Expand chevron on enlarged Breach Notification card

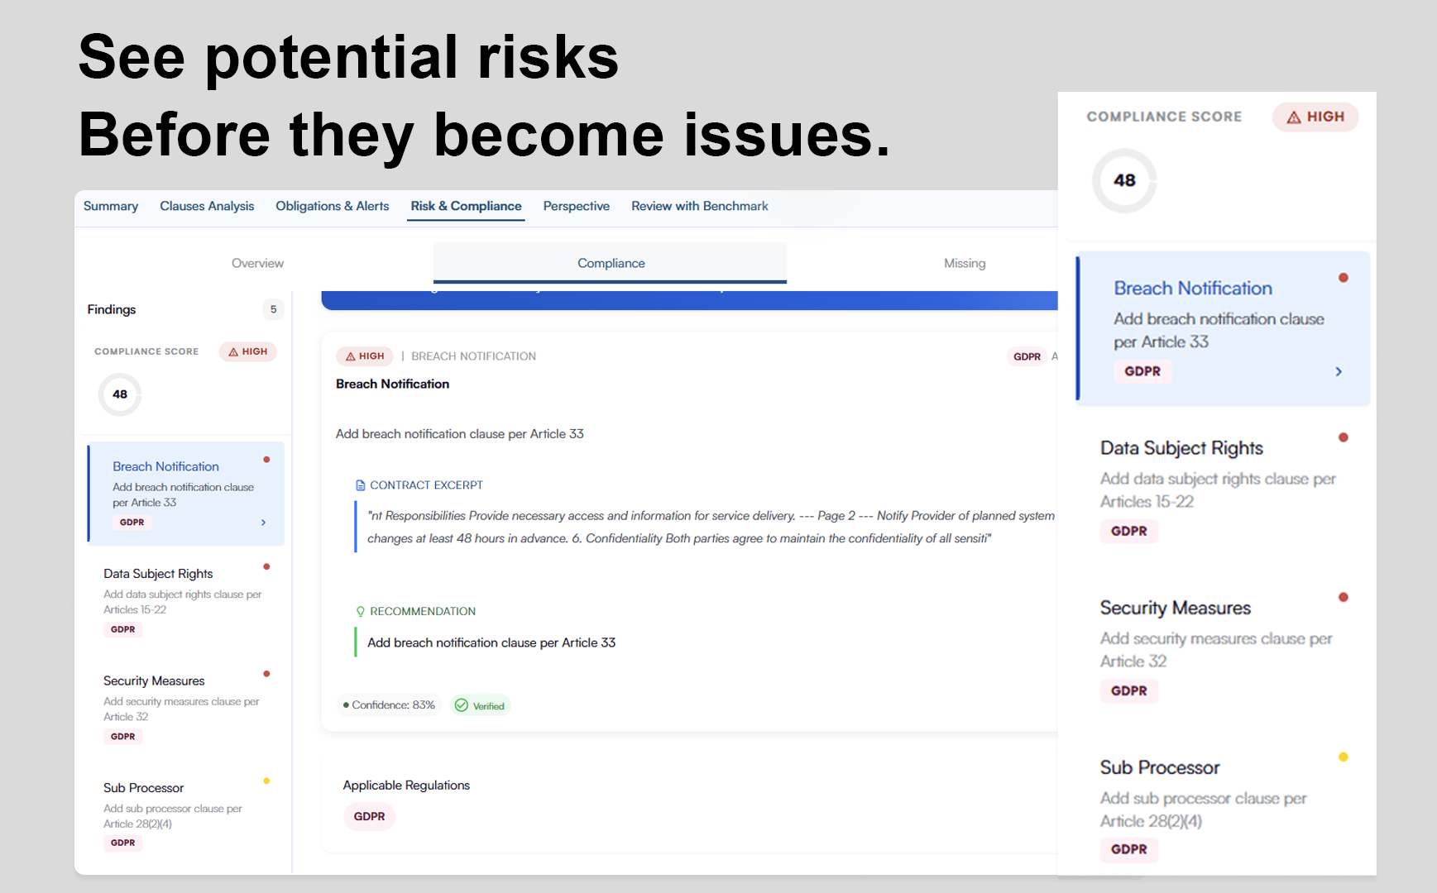coord(1339,372)
